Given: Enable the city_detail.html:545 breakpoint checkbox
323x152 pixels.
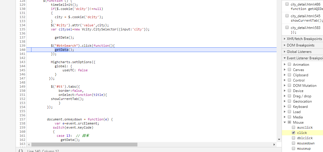Looking at the screenshot, I should coord(287,16).
